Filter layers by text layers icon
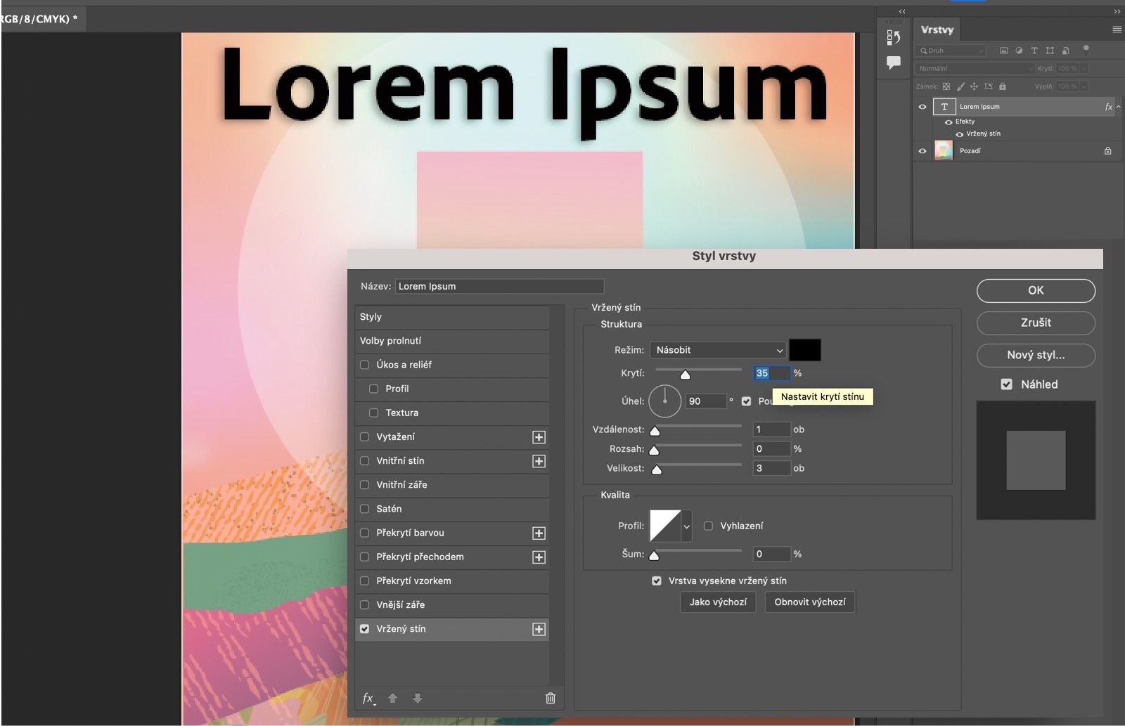The height and width of the screenshot is (726, 1125). click(1034, 51)
